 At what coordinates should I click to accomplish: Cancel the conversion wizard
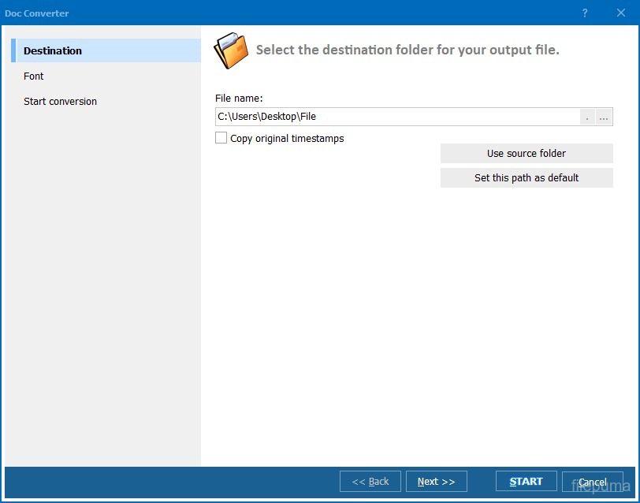593,482
